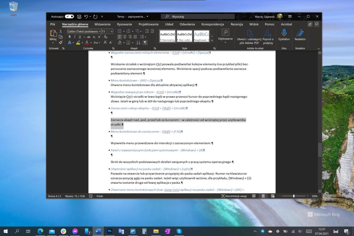Viewport: 354px width, 236px height.
Task: Switch to the Odwołania tab
Action: point(187,24)
